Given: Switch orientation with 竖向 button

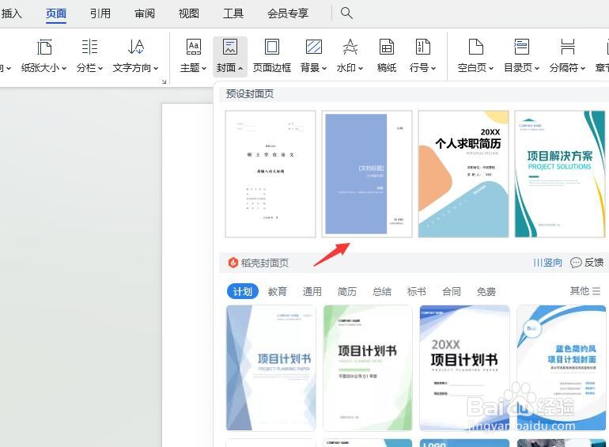Looking at the screenshot, I should [547, 263].
